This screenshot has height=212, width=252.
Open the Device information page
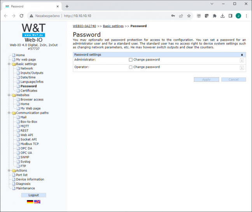[x=30, y=179]
